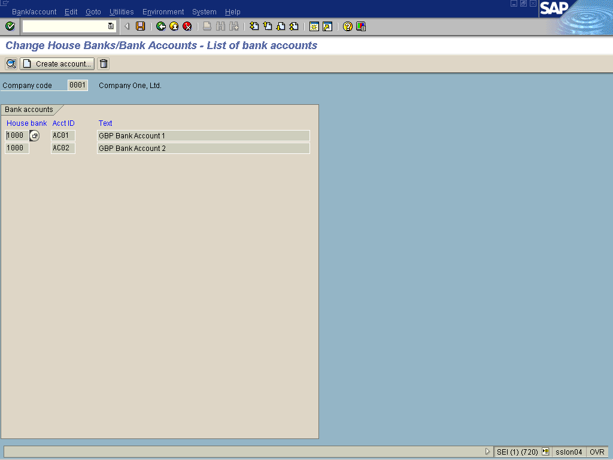Click the Print icon in toolbar
Screen dimensions: 613x460
207,26
